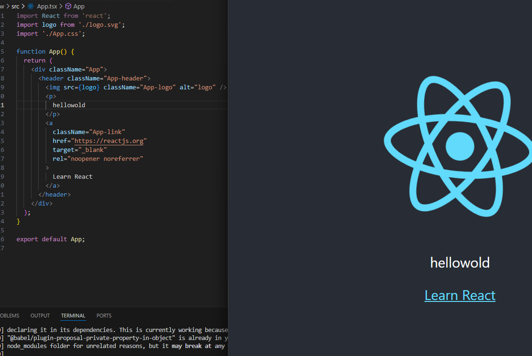The width and height of the screenshot is (532, 356).
Task: Follow the https://reactjs.org link in code
Action: (x=109, y=141)
